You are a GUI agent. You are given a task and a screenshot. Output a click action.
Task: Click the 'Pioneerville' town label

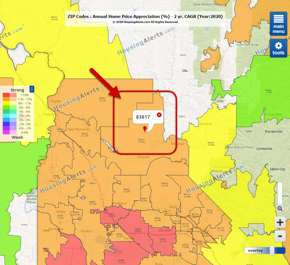point(274,132)
